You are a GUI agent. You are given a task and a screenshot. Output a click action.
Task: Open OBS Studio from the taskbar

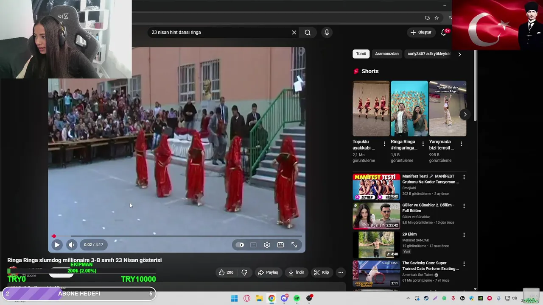click(309, 298)
